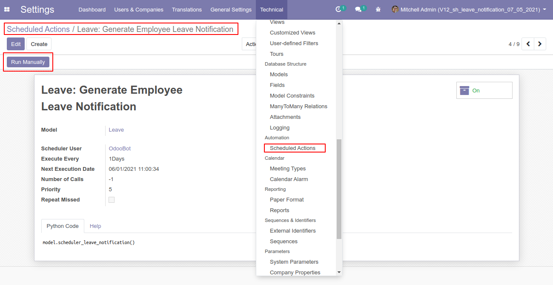The image size is (553, 285).
Task: Toggle the Repeat Missed checkbox
Action: pos(112,200)
